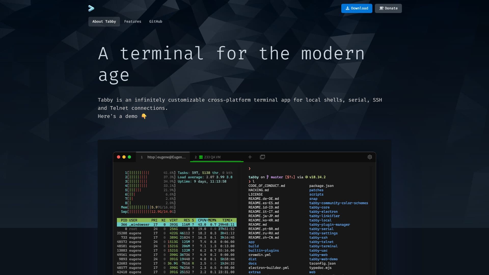Select the htop terminal tab
The width and height of the screenshot is (489, 275).
[x=163, y=157]
